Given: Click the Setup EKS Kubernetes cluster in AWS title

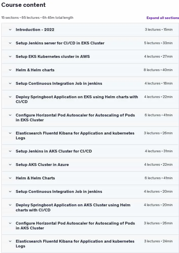Looking at the screenshot, I should [x=53, y=57].
